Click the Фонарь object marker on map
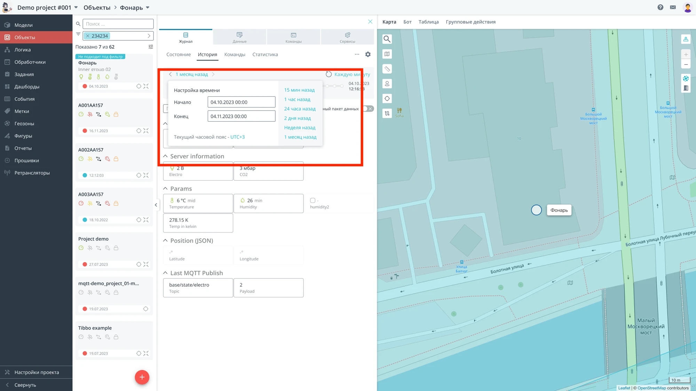The height and width of the screenshot is (391, 696). pyautogui.click(x=536, y=210)
